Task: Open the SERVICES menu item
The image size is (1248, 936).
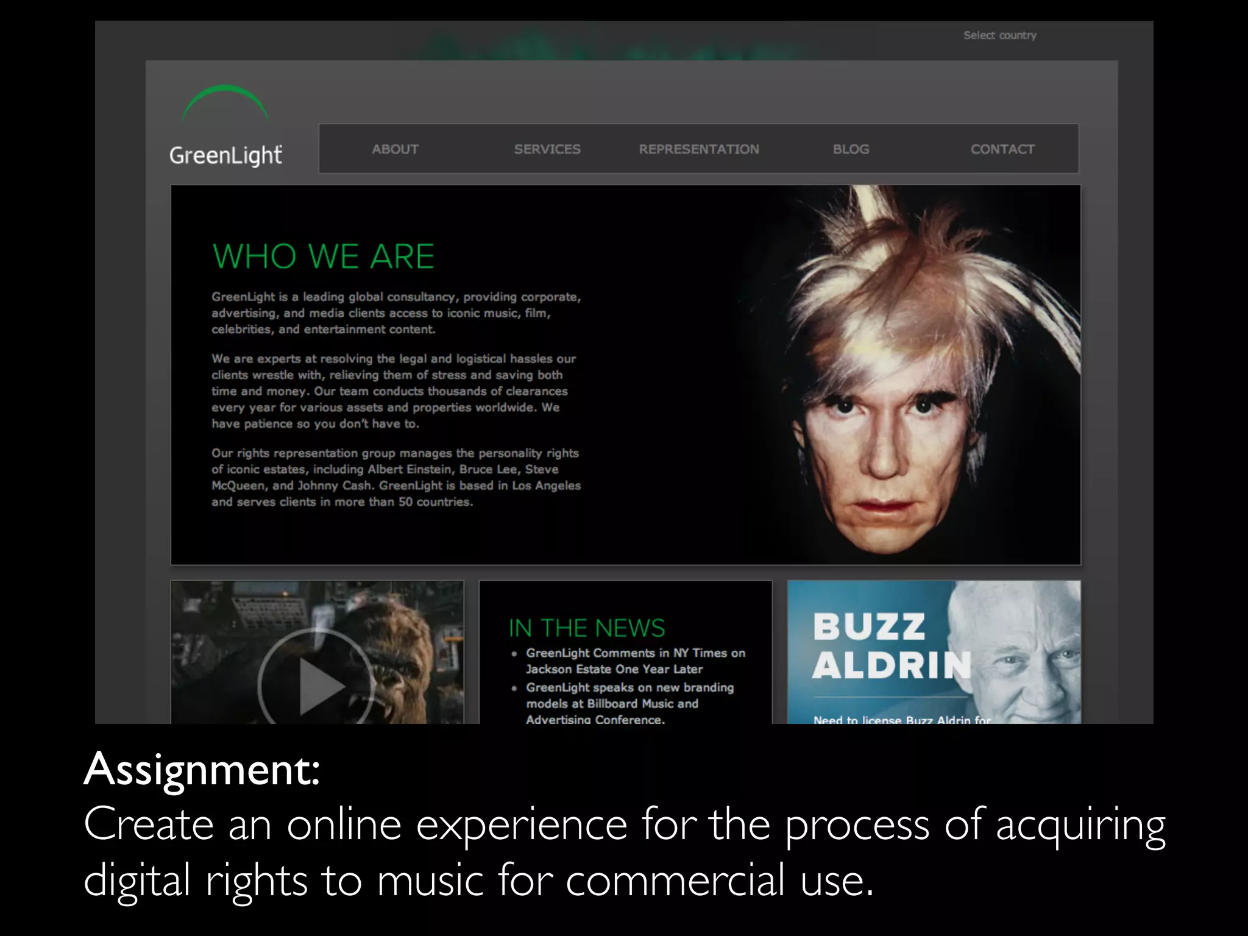Action: (547, 149)
